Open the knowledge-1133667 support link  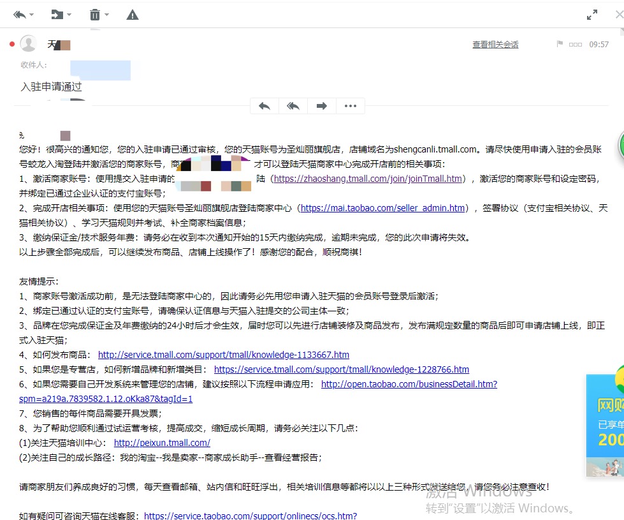point(224,355)
